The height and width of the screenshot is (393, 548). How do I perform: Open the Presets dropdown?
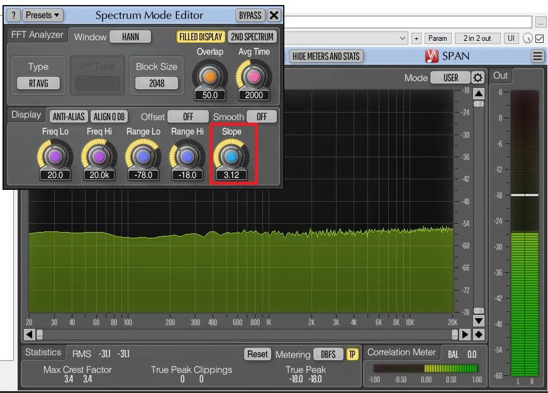click(43, 15)
